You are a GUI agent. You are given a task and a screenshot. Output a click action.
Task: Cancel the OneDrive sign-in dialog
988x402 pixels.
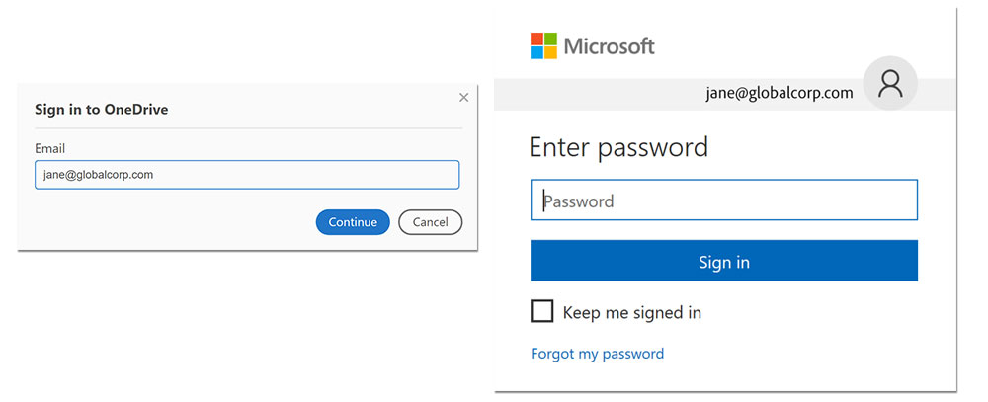pos(430,222)
